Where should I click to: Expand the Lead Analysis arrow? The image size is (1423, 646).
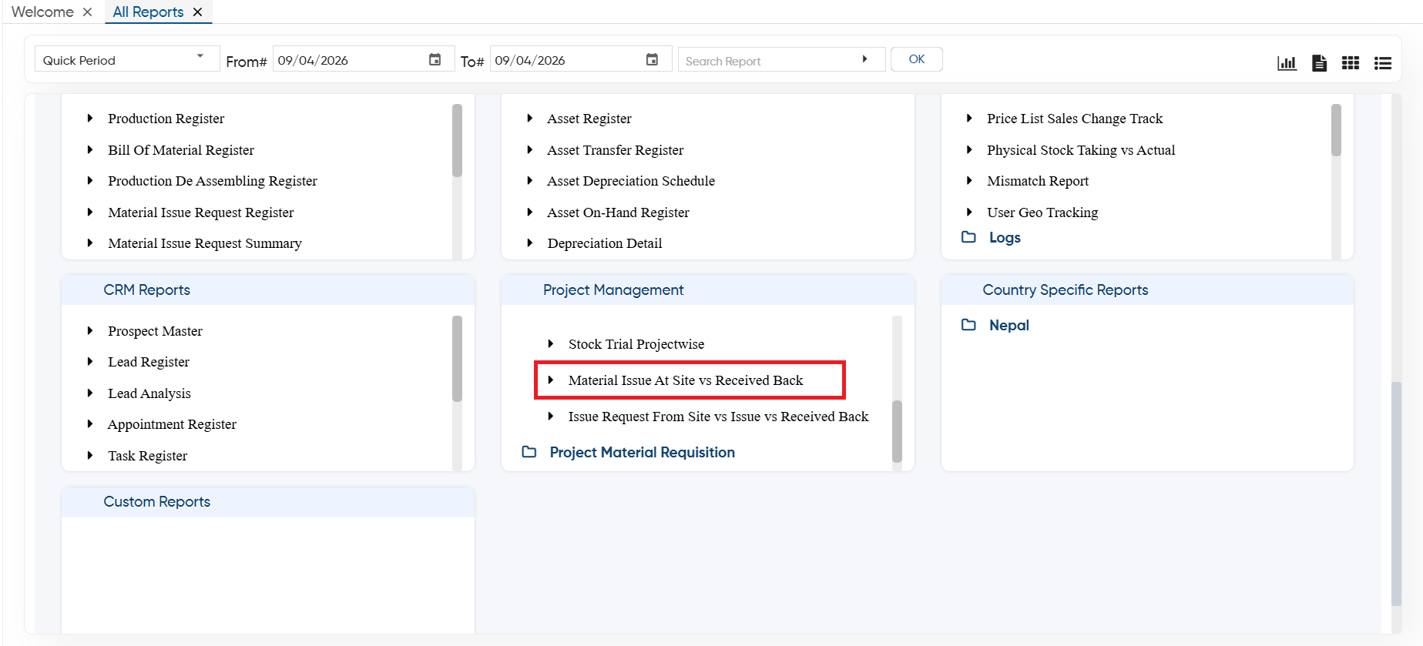[x=90, y=393]
